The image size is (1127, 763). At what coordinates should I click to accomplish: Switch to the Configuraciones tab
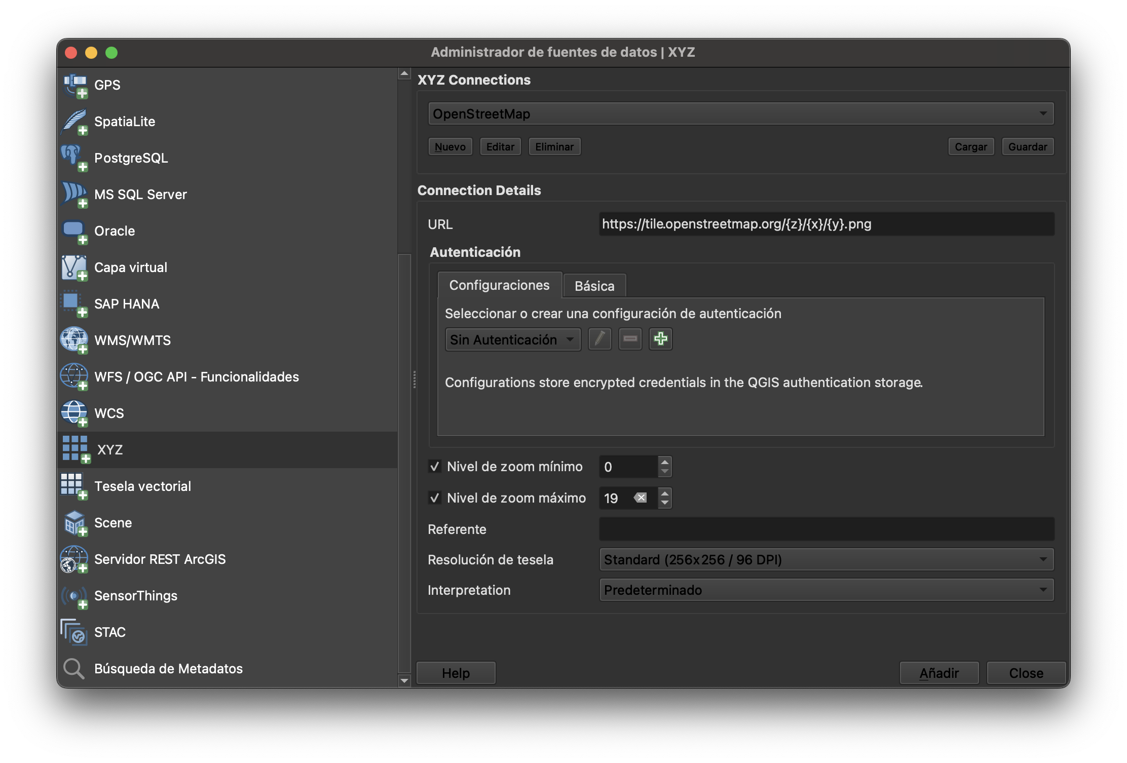click(500, 285)
